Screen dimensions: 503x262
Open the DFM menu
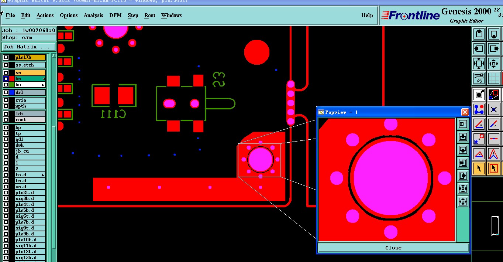point(115,15)
